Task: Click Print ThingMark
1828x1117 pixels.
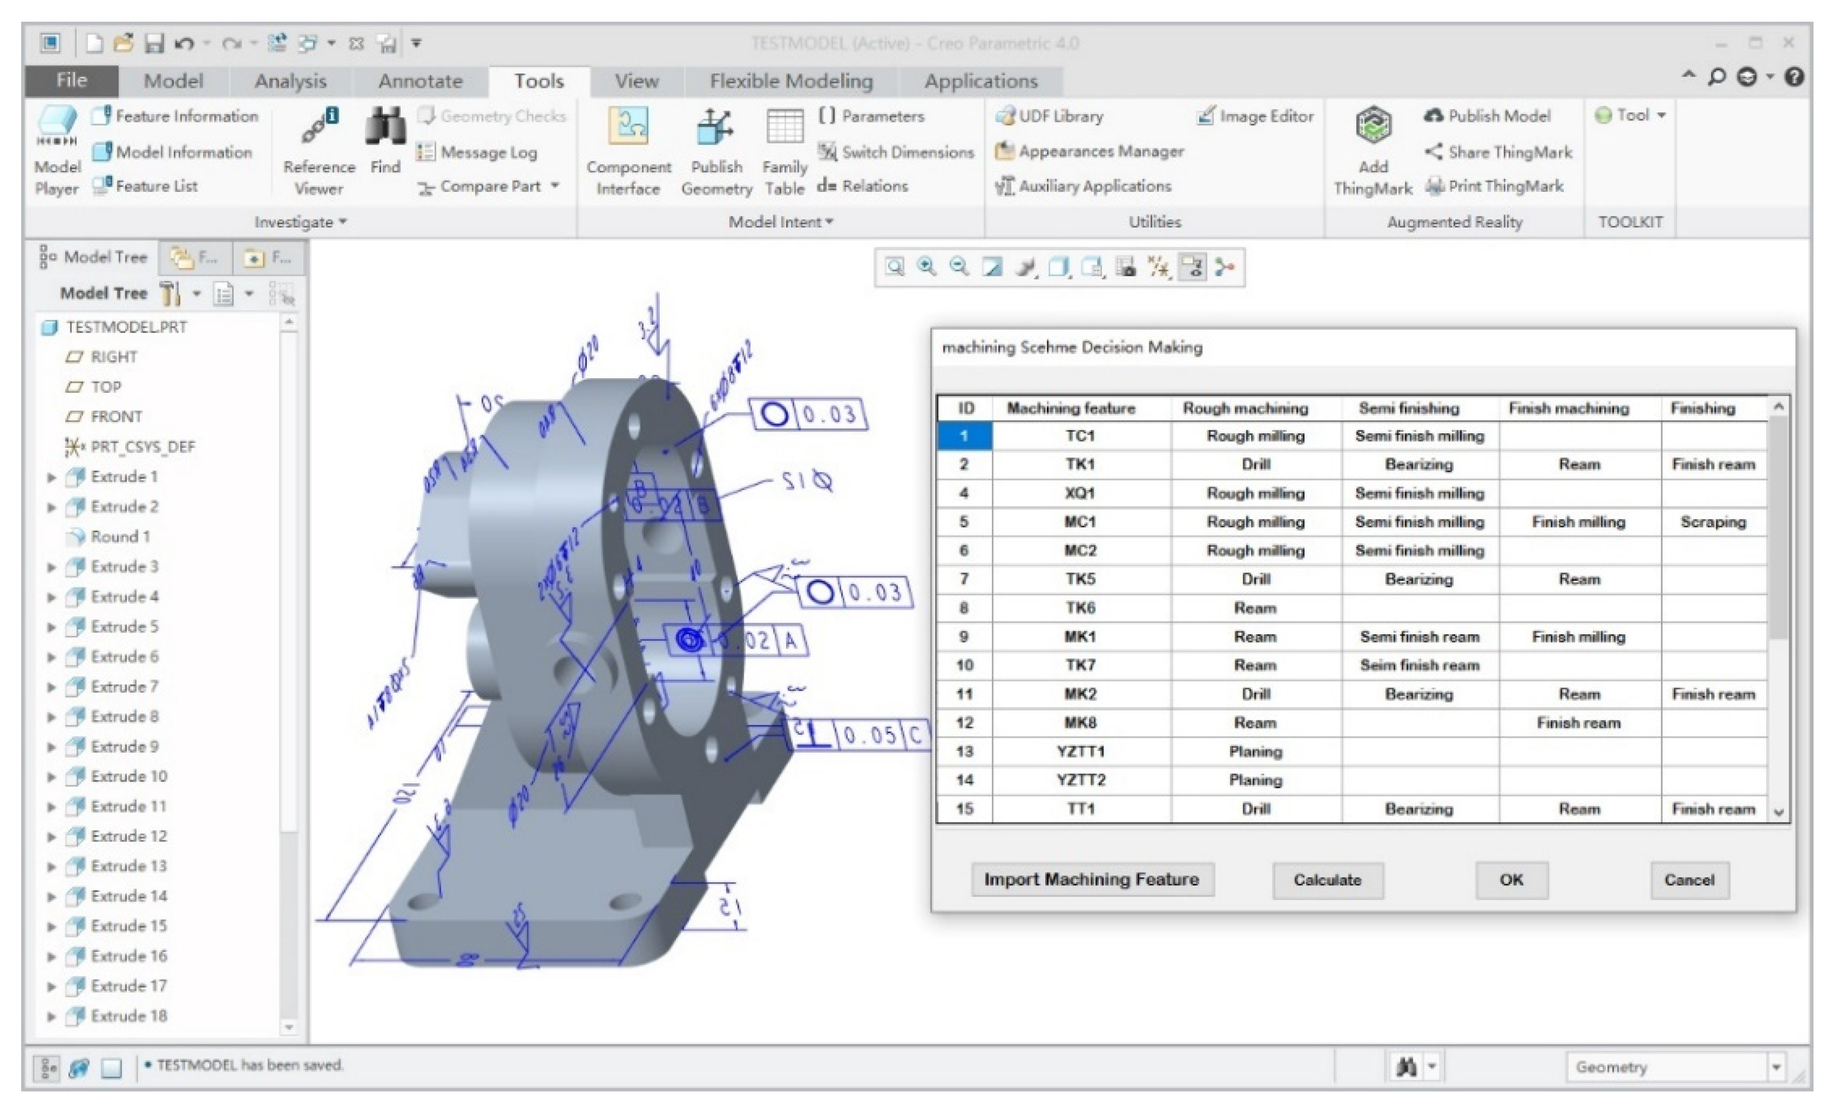Action: click(x=1494, y=185)
